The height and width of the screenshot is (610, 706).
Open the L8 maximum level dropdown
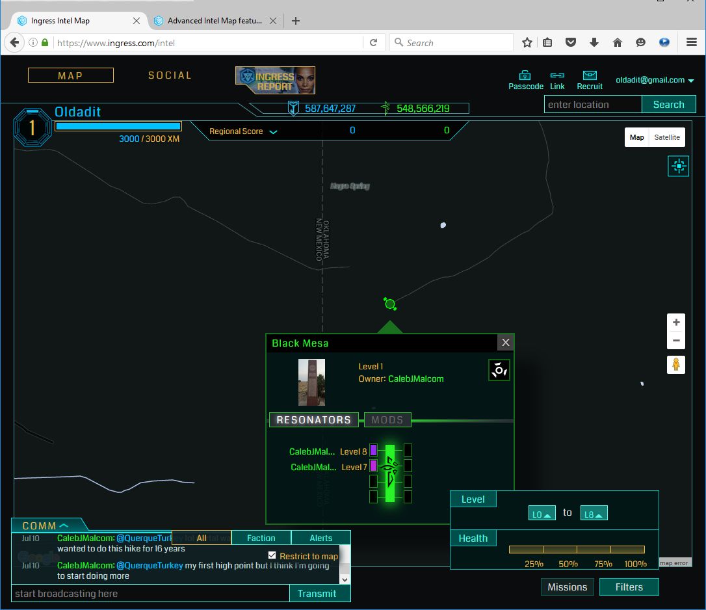(x=594, y=514)
